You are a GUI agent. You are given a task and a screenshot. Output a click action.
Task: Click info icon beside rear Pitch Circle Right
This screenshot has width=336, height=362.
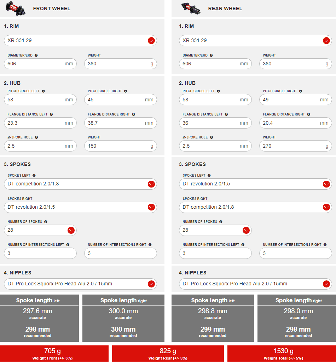tap(301, 91)
